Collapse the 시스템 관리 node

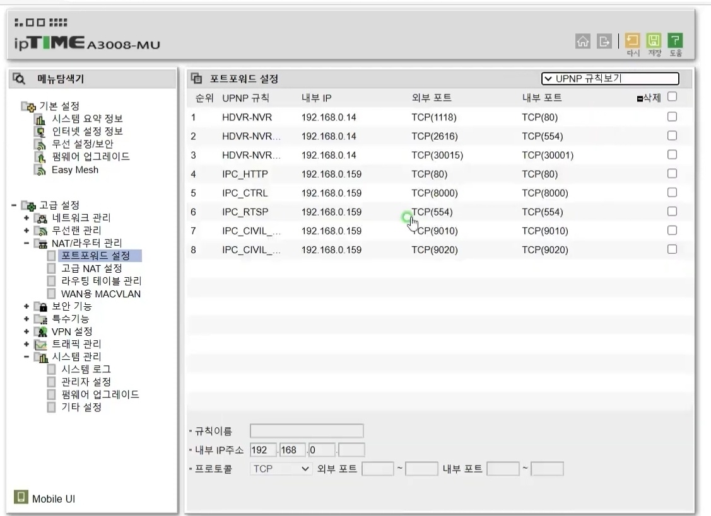(26, 357)
